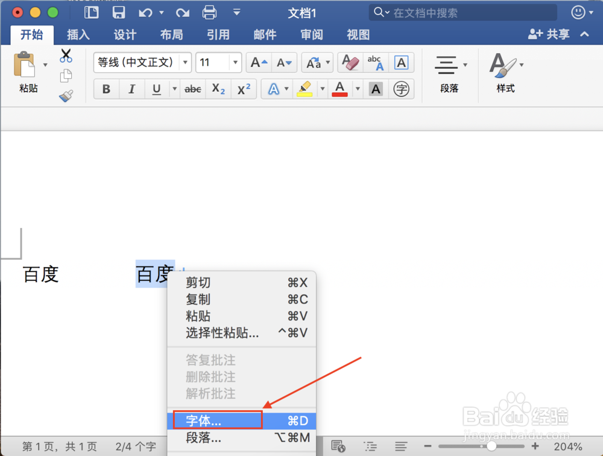This screenshot has width=603, height=456.
Task: Open the Print icon in the toolbar
Action: [209, 13]
